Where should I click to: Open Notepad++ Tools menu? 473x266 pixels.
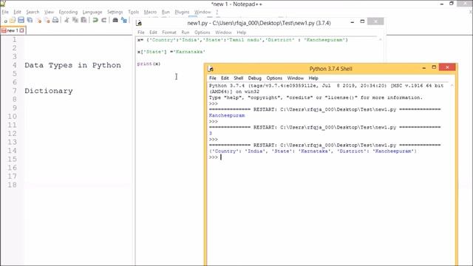(x=133, y=12)
